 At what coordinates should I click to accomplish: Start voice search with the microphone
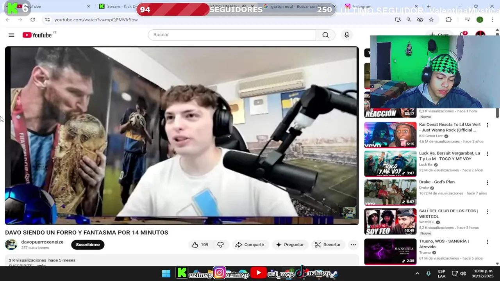(x=346, y=35)
